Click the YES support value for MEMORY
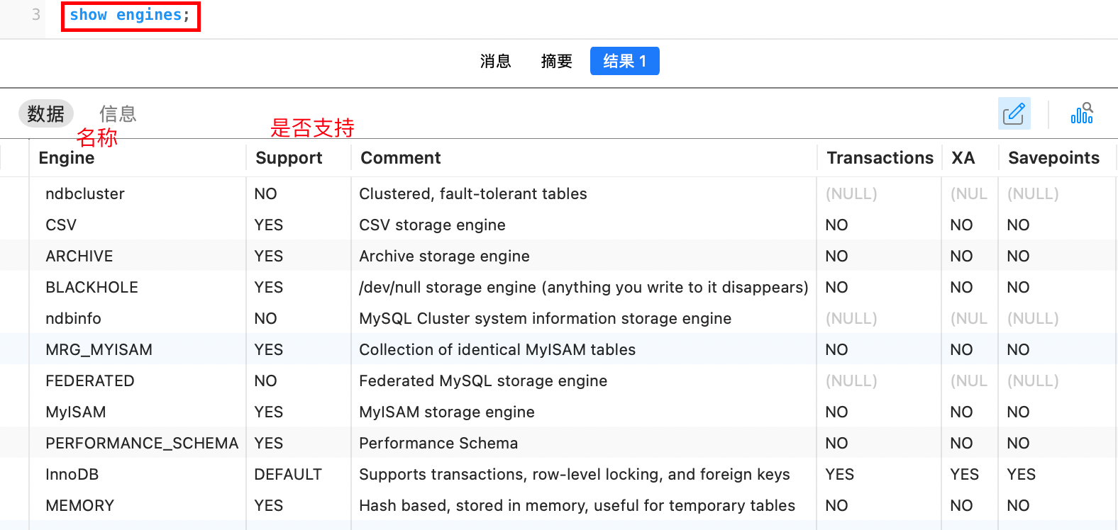 [x=269, y=505]
